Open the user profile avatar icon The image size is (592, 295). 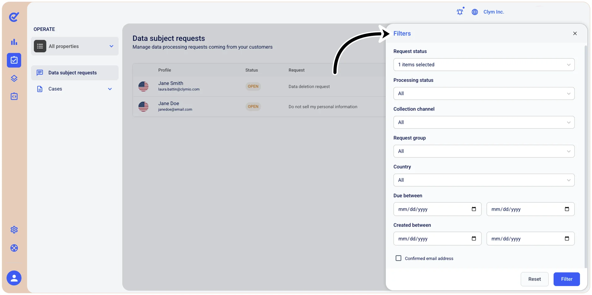(x=14, y=278)
